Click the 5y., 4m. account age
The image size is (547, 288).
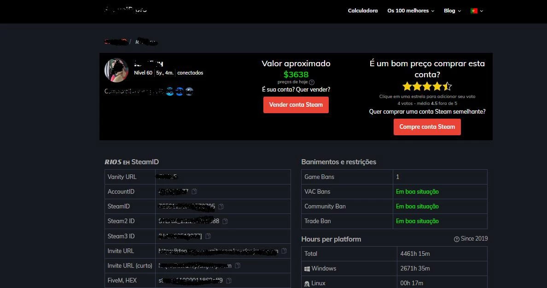165,73
